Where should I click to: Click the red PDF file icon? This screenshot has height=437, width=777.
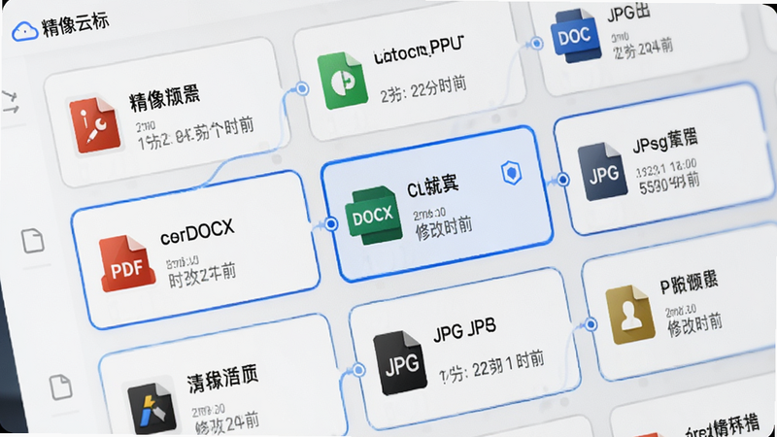(128, 263)
